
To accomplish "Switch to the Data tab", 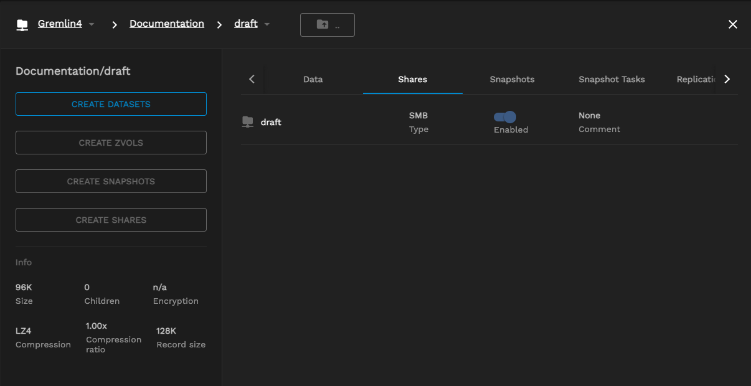I will coord(313,79).
